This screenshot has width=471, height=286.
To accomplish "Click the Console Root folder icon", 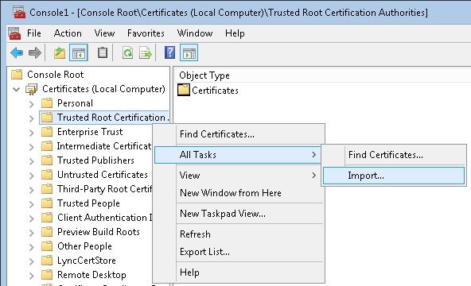I will (17, 74).
